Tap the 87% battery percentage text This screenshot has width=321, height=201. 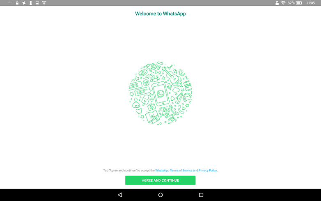pyautogui.click(x=291, y=3)
